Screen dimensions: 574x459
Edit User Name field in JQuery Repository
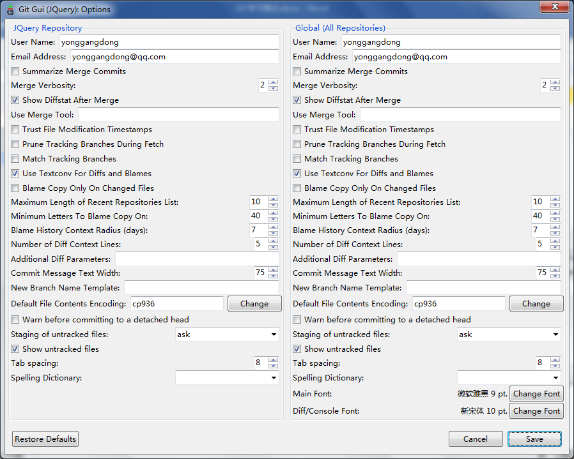(x=169, y=42)
